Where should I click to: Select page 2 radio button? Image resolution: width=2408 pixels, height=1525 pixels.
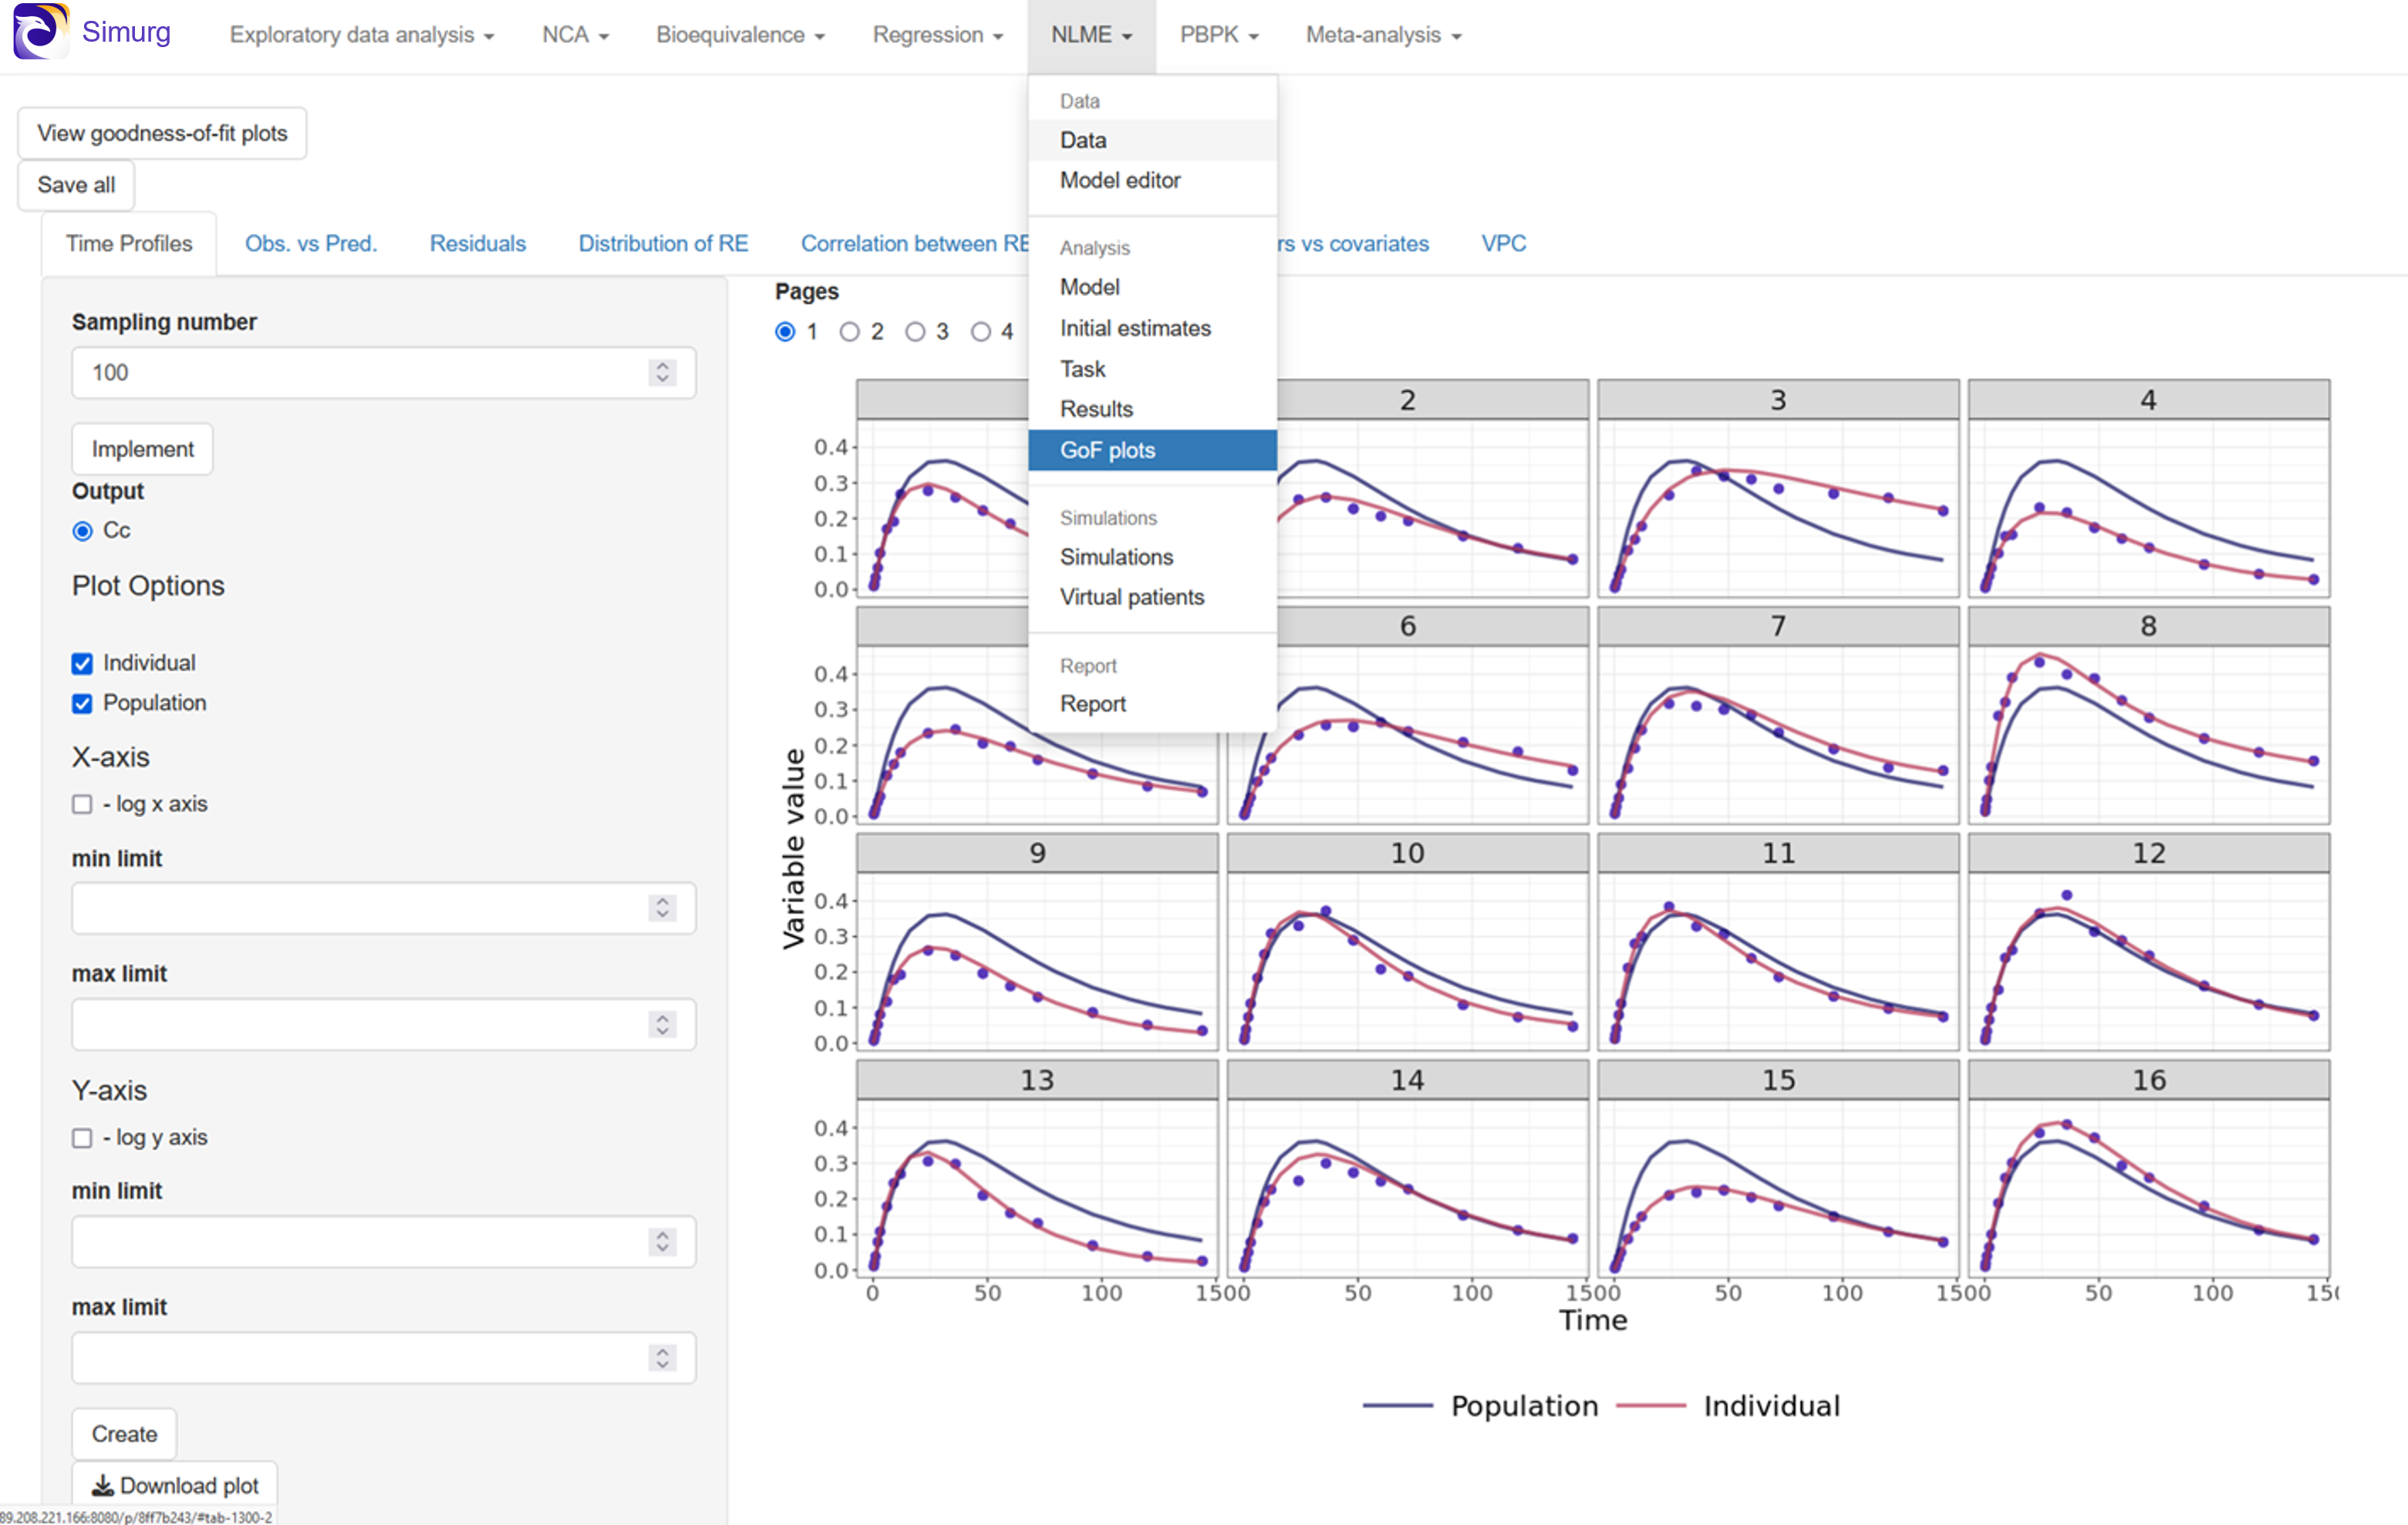pos(849,331)
